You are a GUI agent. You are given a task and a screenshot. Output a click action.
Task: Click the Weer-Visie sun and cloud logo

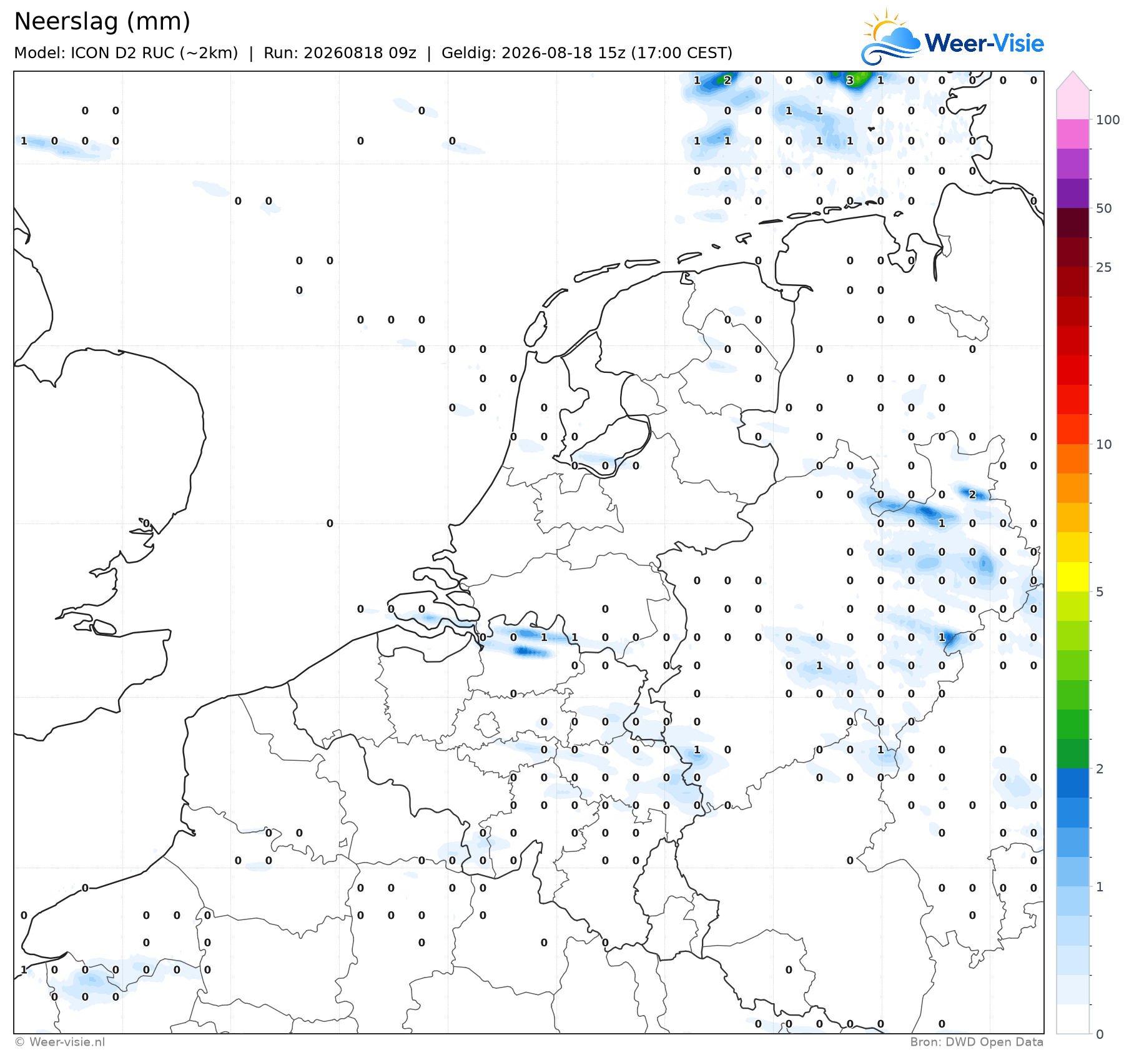(891, 37)
